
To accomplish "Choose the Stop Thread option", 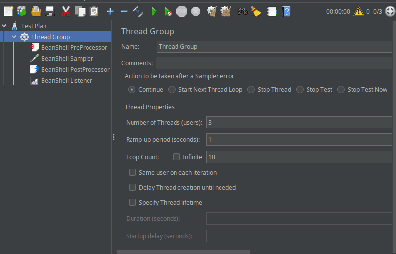I will [251, 89].
